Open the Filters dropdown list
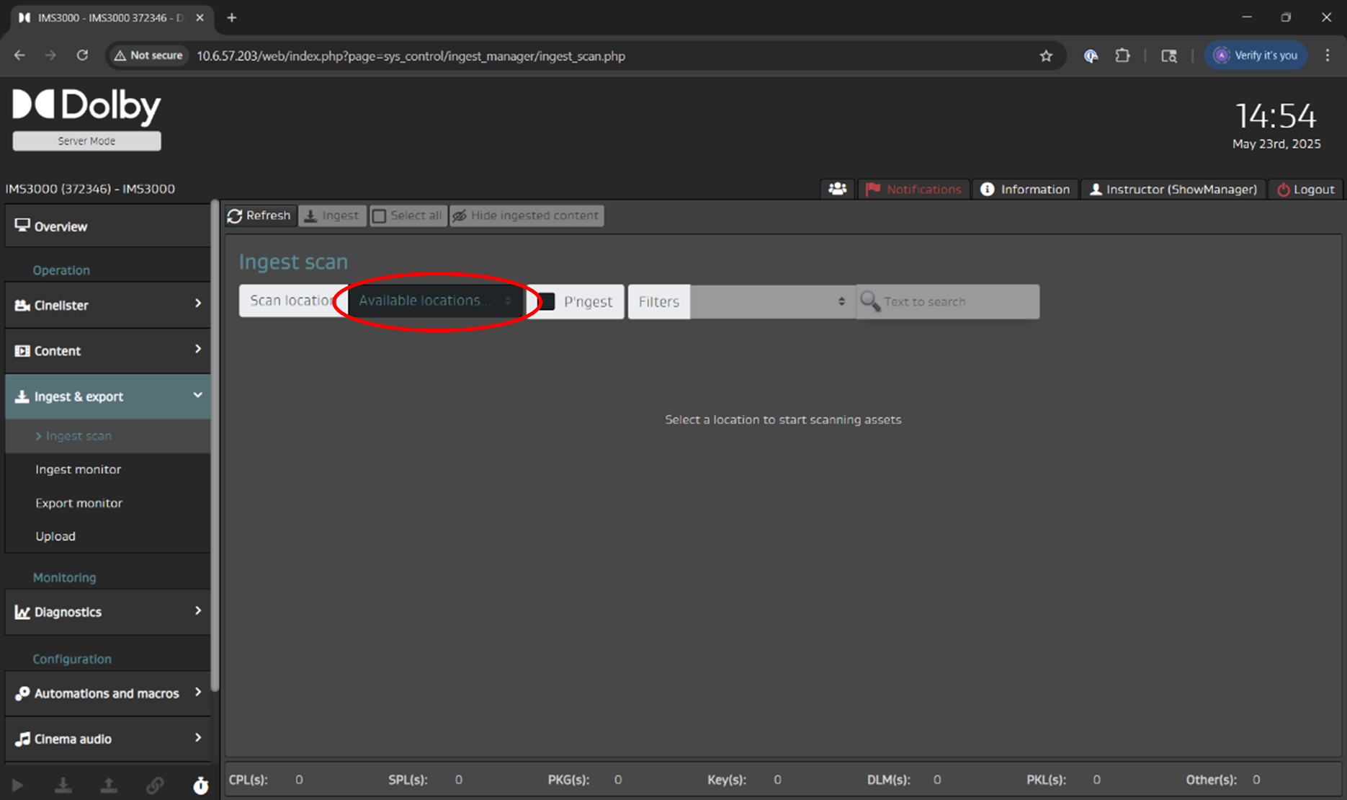 771,301
